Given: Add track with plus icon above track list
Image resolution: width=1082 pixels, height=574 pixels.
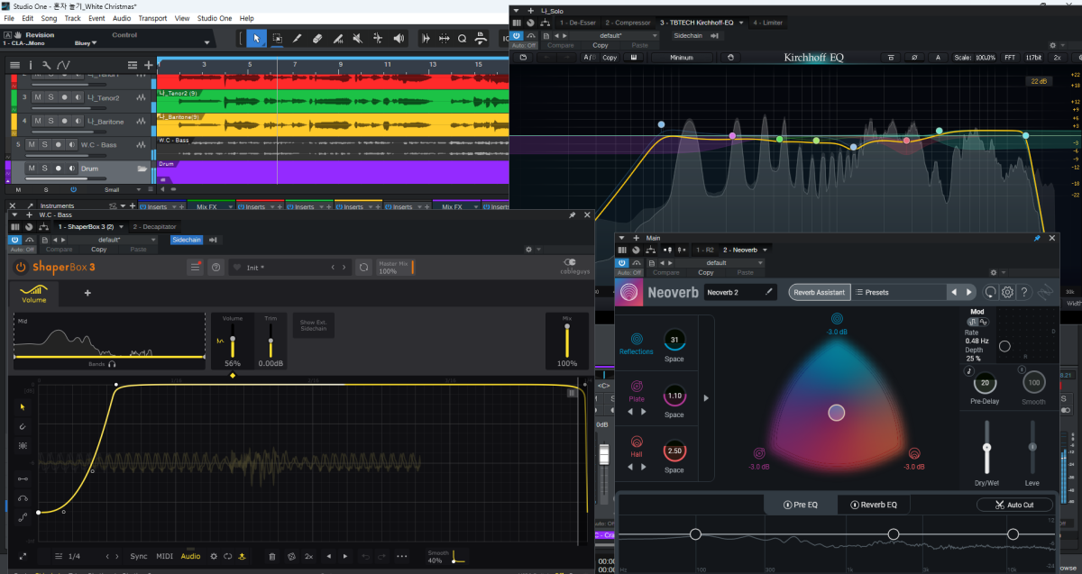Looking at the screenshot, I should point(149,65).
